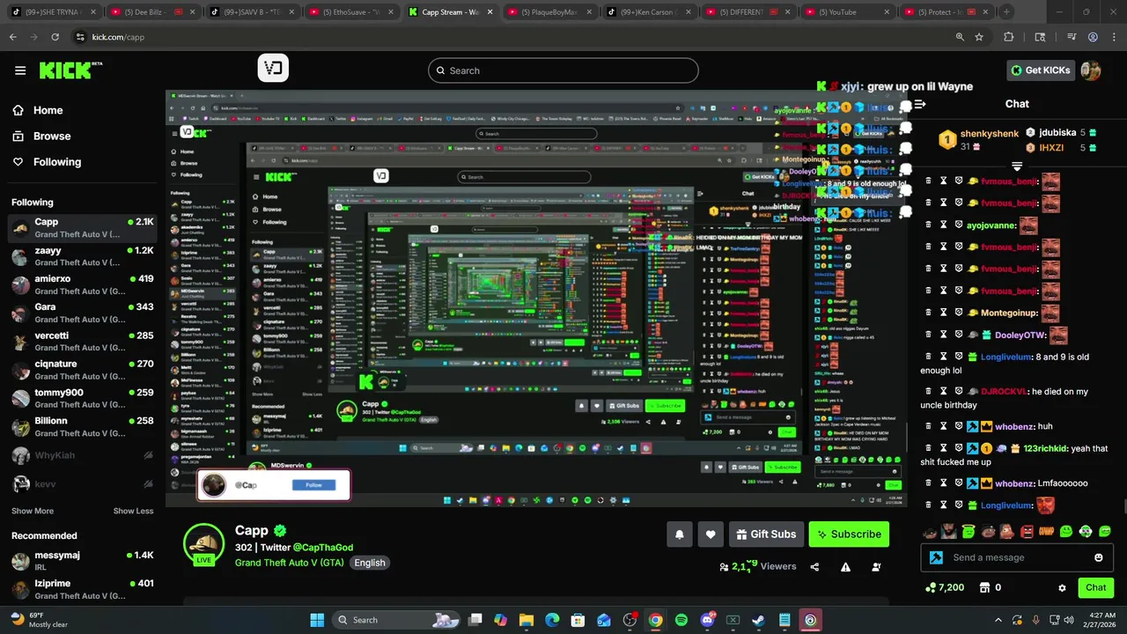
Task: Open the rounded square icon beside search bar
Action: tap(273, 68)
